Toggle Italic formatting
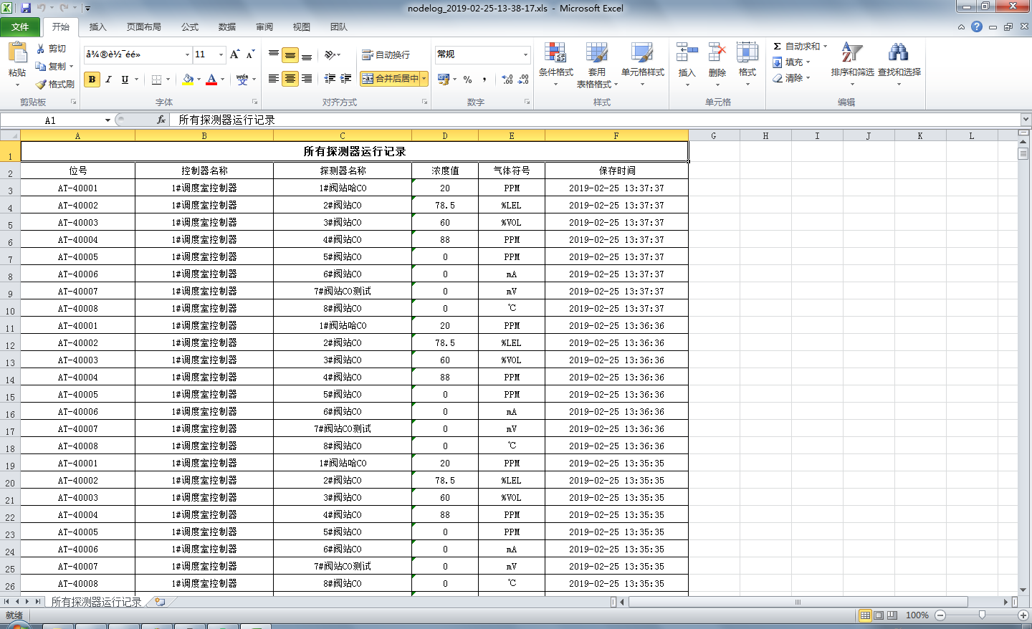 pyautogui.click(x=108, y=80)
